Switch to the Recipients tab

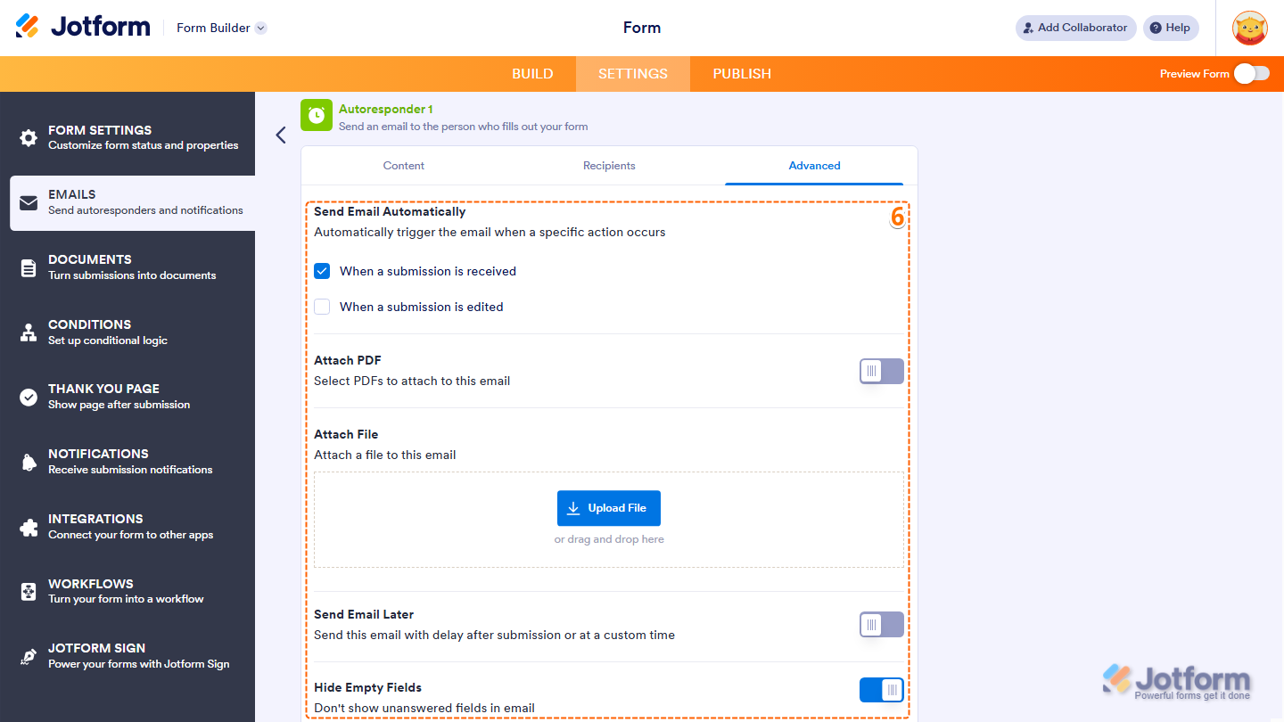pos(609,166)
